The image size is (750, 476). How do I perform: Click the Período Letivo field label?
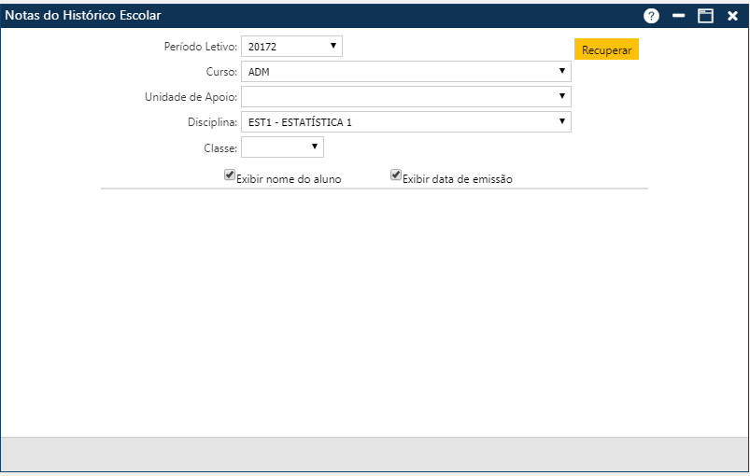coord(201,47)
